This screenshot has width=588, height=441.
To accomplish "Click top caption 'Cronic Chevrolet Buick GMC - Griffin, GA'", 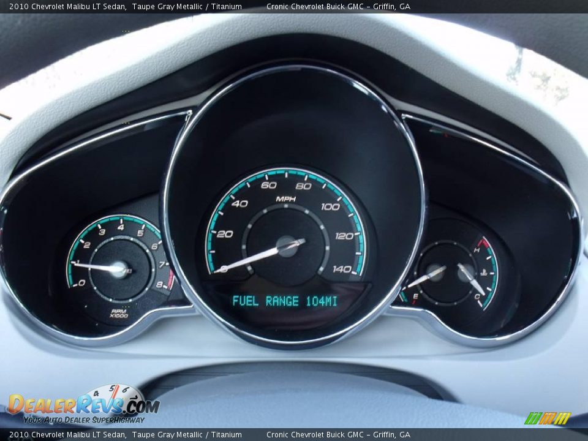I will [338, 6].
